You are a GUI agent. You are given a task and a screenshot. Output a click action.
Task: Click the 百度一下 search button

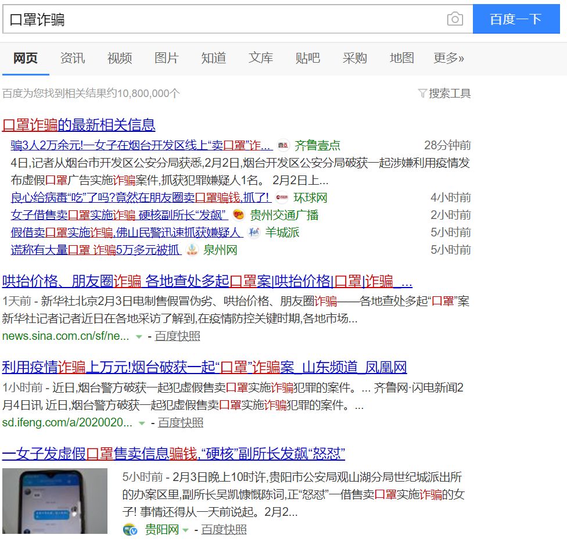pyautogui.click(x=516, y=19)
